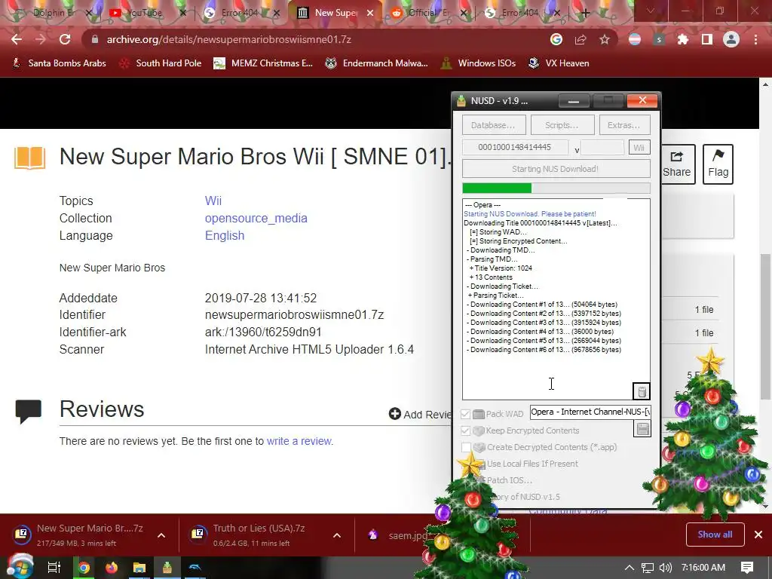The image size is (772, 579).
Task: Open the Chrome three-dot menu
Action: tap(755, 39)
